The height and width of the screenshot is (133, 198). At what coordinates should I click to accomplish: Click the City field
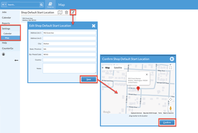[x=69, y=44]
